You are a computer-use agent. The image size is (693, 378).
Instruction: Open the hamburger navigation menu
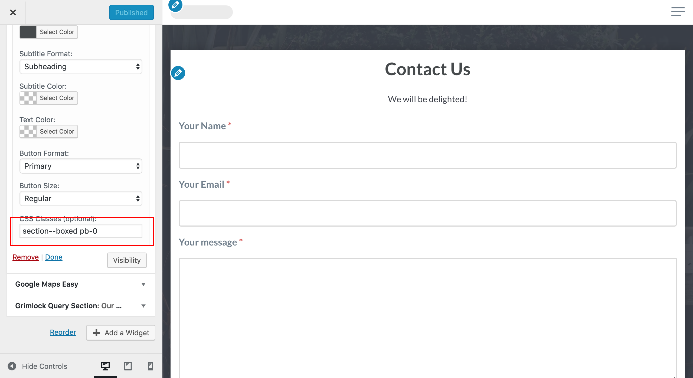point(678,12)
